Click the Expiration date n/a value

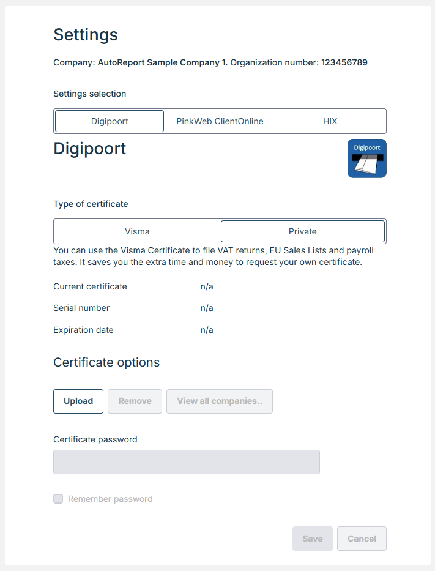(x=207, y=330)
